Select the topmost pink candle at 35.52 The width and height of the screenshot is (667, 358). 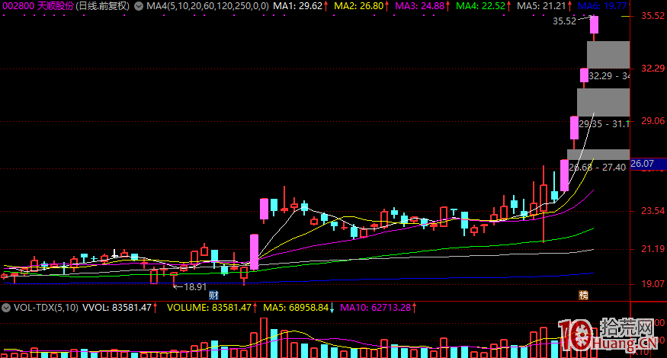click(x=594, y=24)
